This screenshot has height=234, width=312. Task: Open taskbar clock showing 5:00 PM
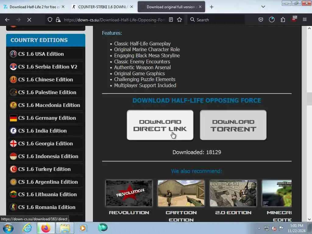pyautogui.click(x=296, y=228)
